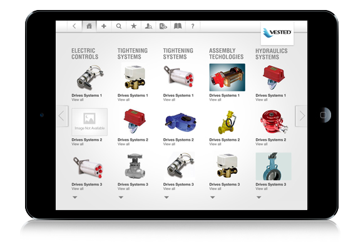Expand more items under Electric Controls column

click(74, 198)
